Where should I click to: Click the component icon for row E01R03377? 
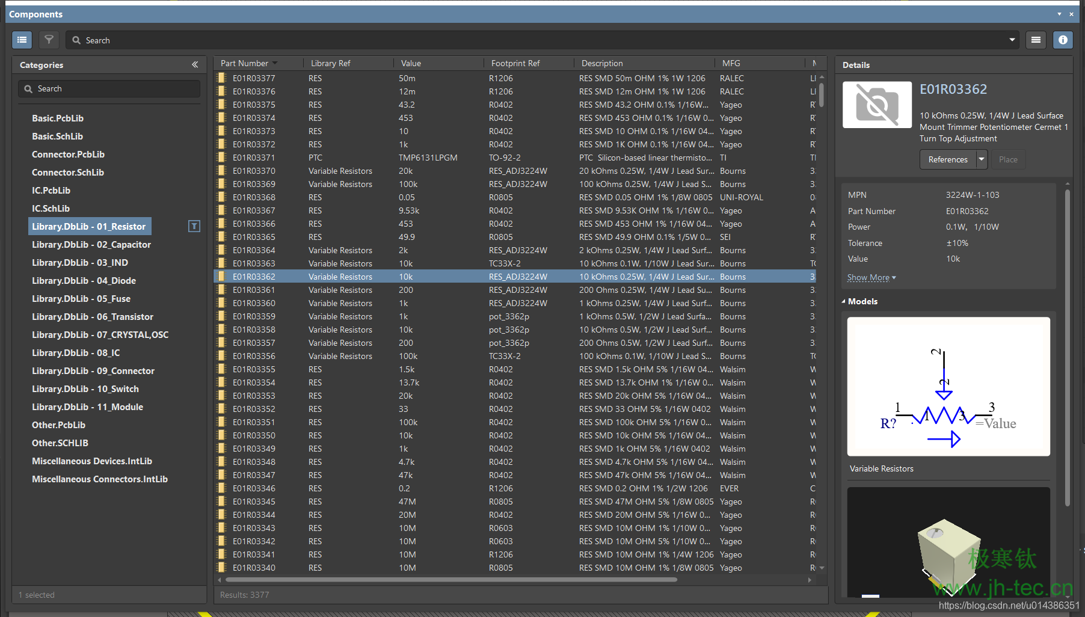tap(221, 78)
